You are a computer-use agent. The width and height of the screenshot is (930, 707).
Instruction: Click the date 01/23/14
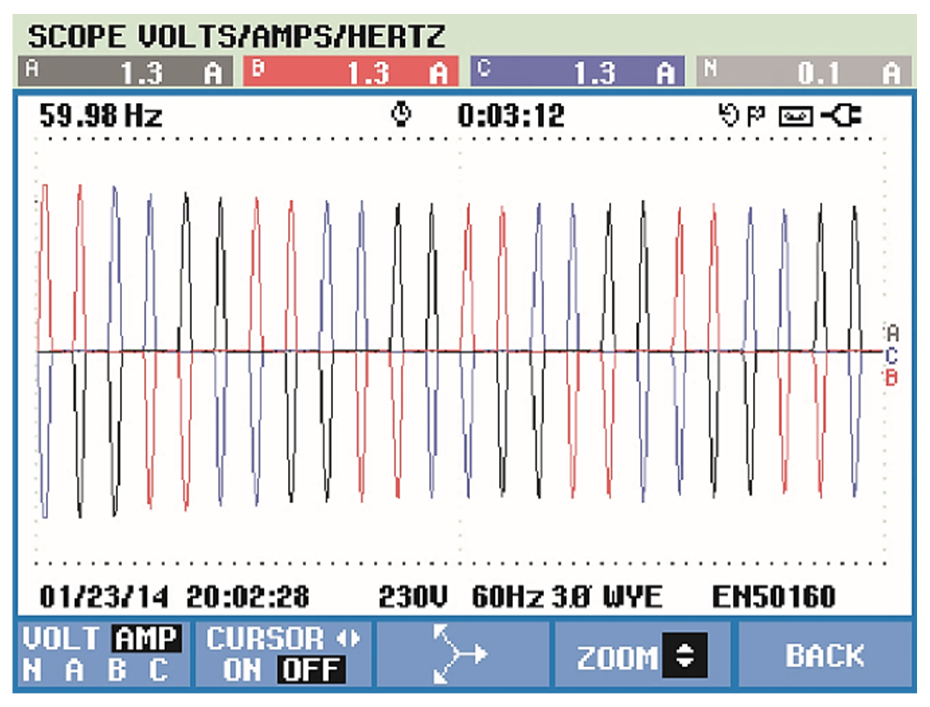click(x=104, y=597)
